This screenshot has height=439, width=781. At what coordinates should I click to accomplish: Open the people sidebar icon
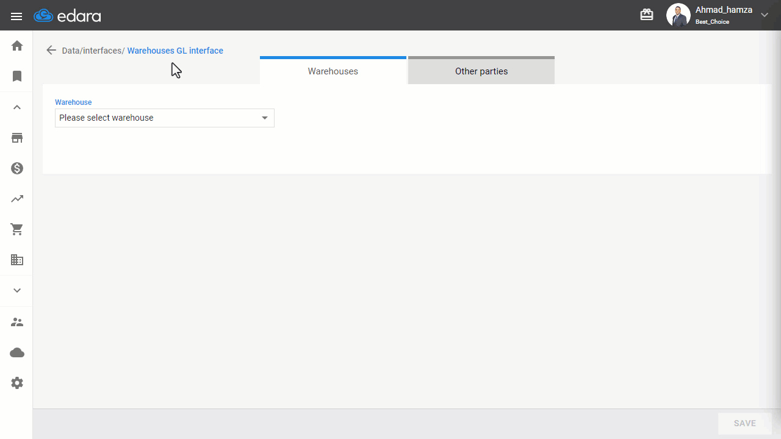[17, 322]
